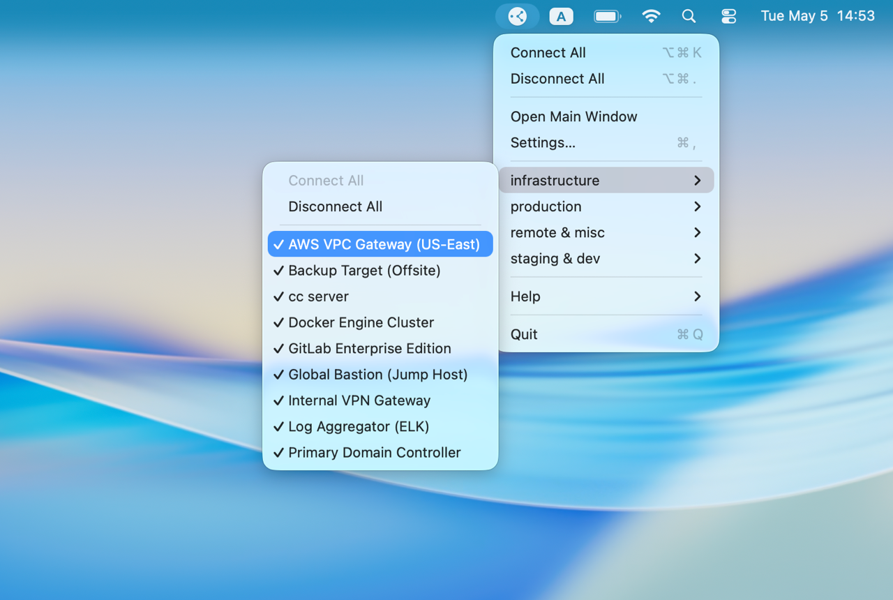Expand the remote & misc submenu

click(x=606, y=232)
